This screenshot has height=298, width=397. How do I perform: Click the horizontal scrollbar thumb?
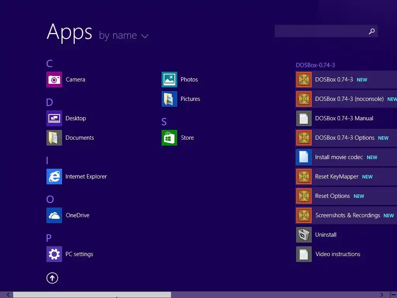[92, 295]
